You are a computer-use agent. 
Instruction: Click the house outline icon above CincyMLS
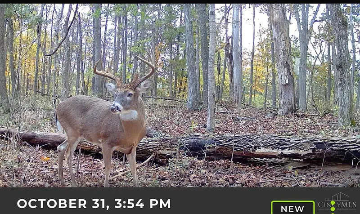coord(341,197)
